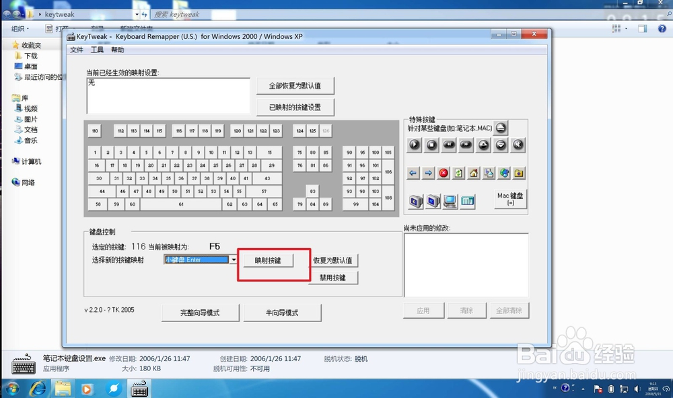Open Internet Explorer from the taskbar
The height and width of the screenshot is (398, 673).
click(38, 389)
